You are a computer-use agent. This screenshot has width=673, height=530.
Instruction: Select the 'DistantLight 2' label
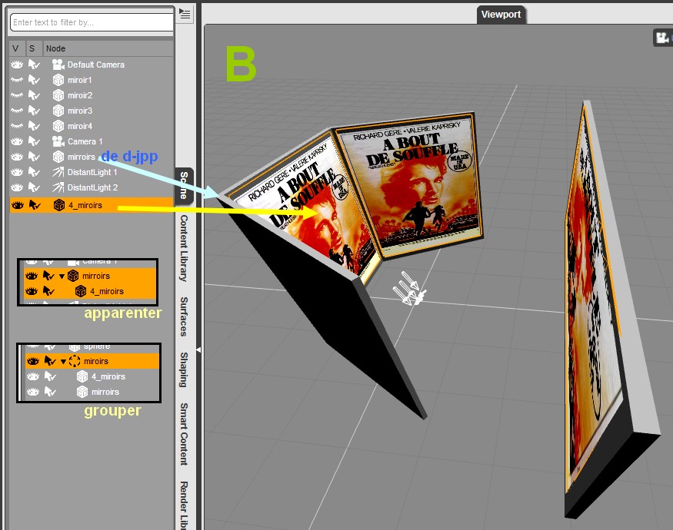point(93,188)
